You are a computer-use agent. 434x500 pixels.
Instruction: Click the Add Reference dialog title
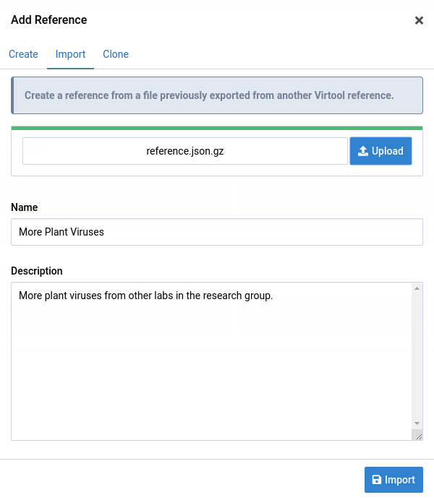pos(49,20)
